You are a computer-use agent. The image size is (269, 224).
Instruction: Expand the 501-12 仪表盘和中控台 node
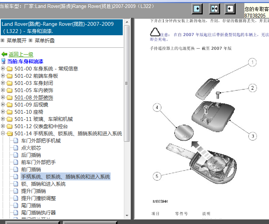(3, 126)
